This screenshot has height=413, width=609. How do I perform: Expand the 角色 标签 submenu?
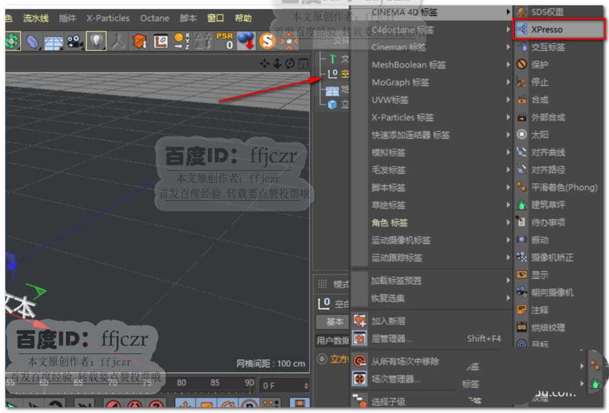pos(432,223)
